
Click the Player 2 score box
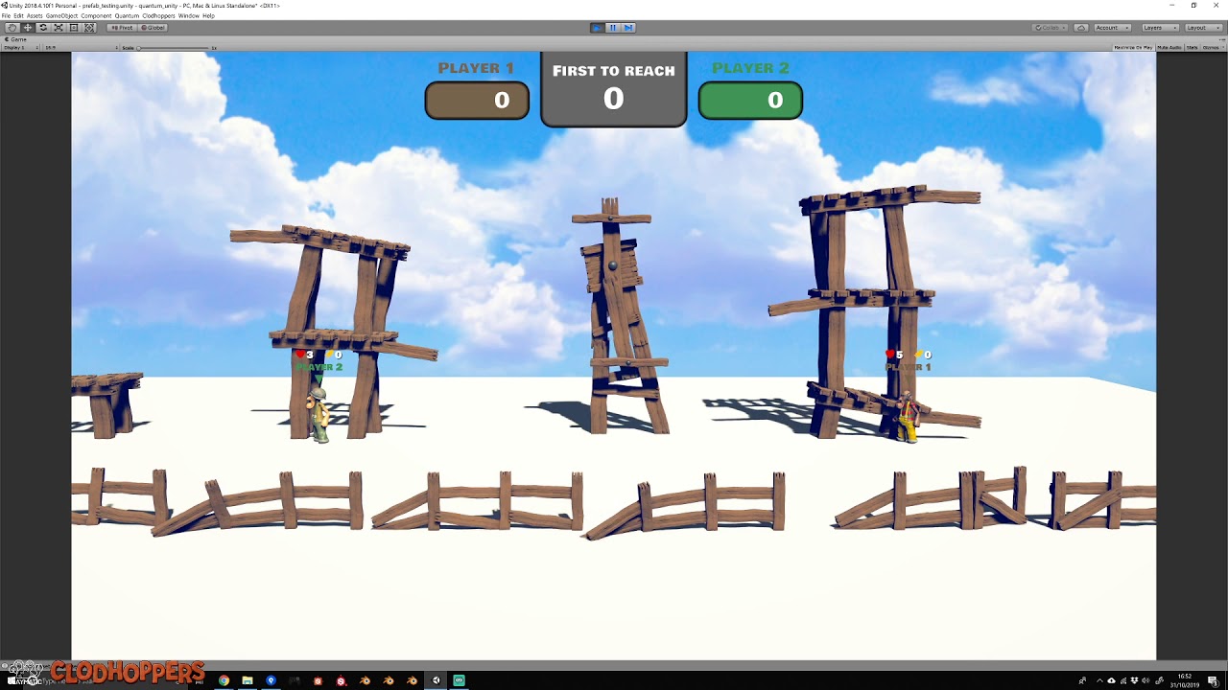coord(750,101)
